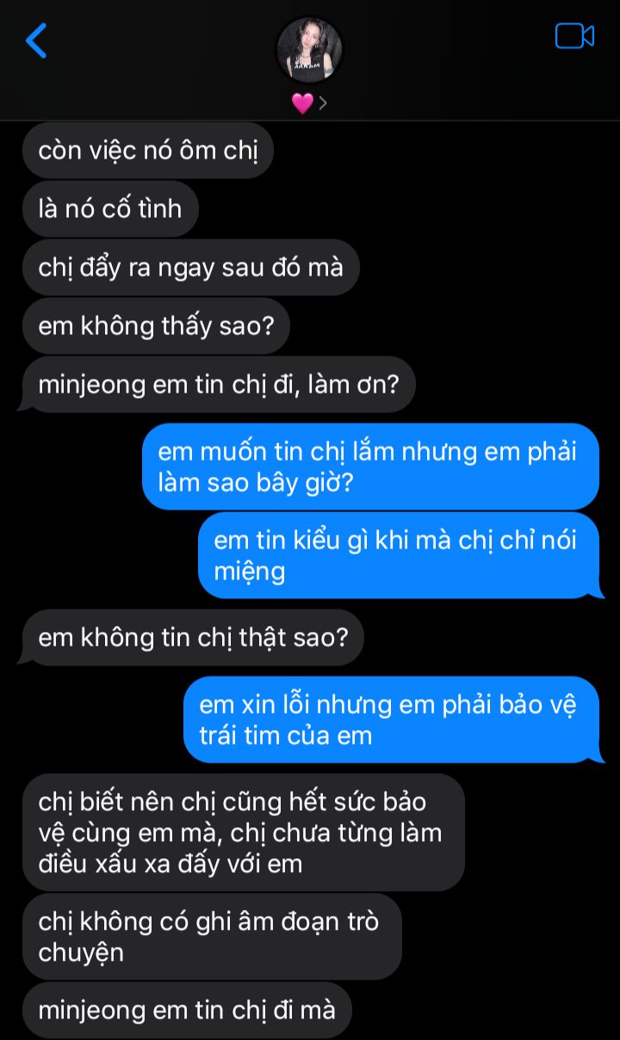Select message "là nó cố tình"

[x=110, y=209]
